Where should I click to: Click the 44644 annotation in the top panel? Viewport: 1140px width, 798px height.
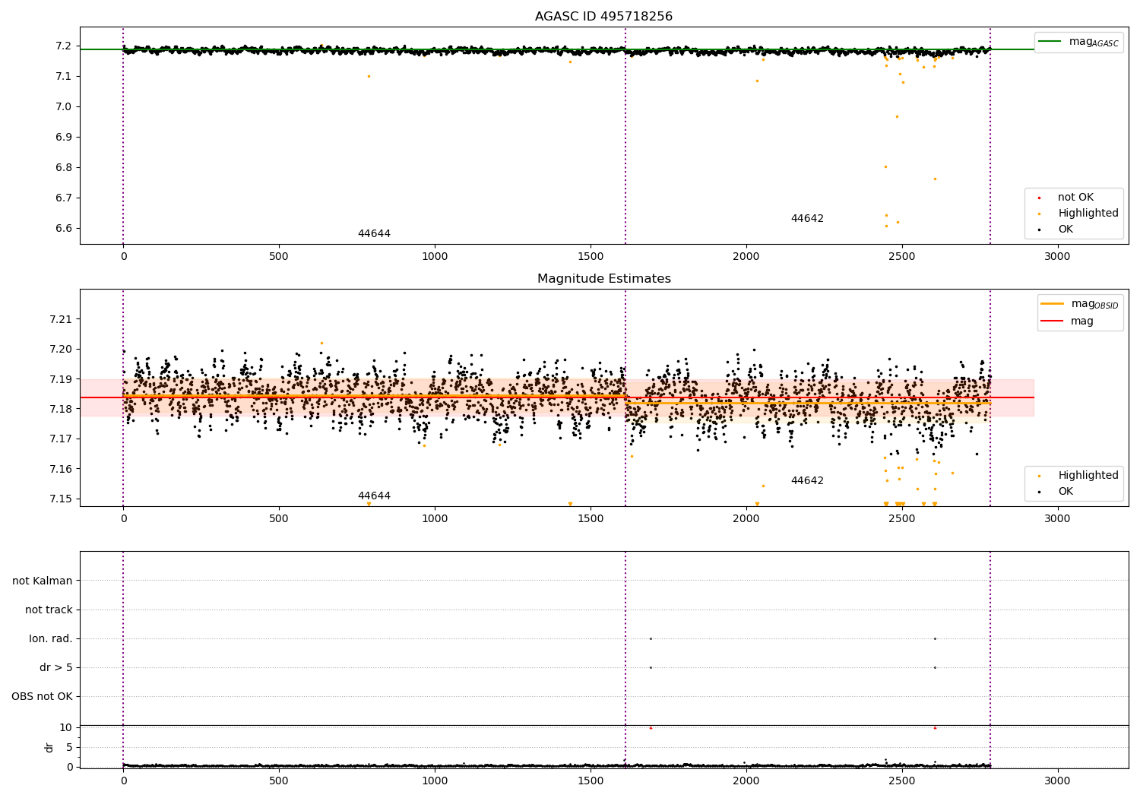(374, 234)
